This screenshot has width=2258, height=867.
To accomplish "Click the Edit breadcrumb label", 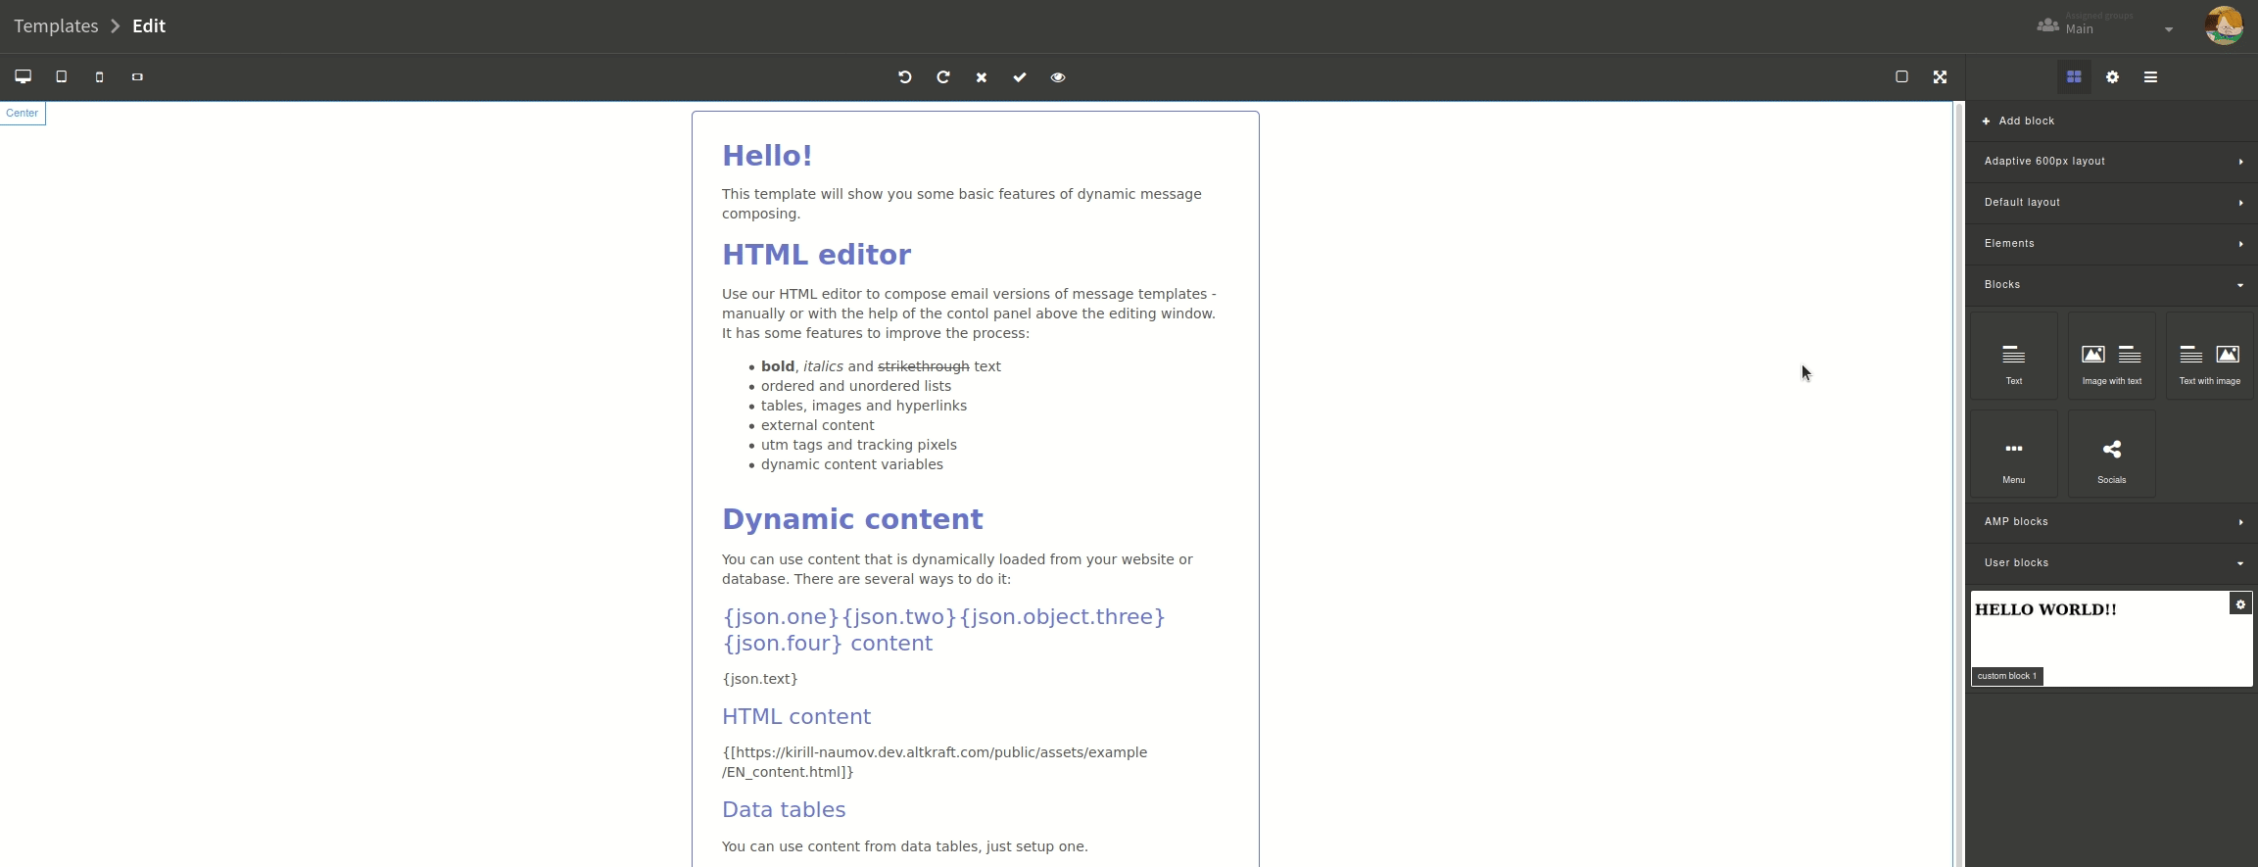I will coord(149,26).
